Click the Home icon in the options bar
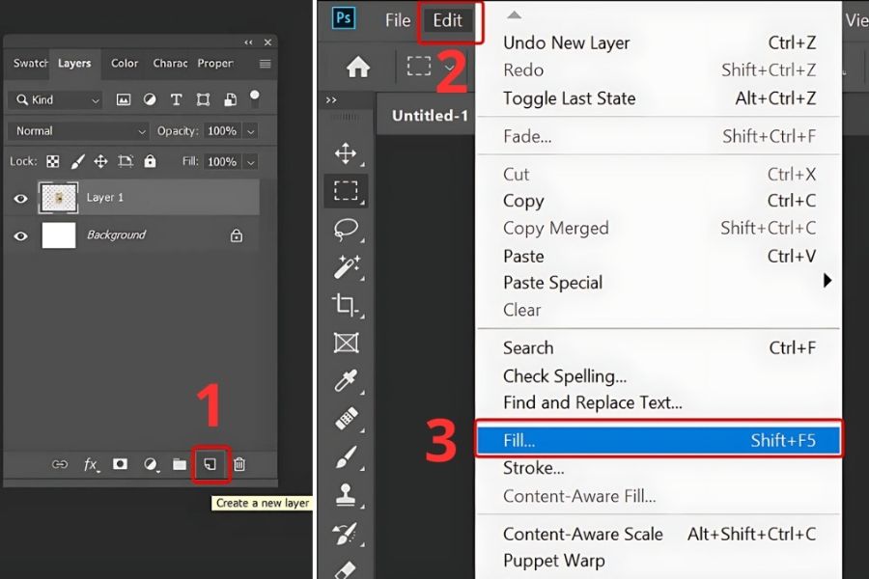The height and width of the screenshot is (579, 869). coord(358,67)
